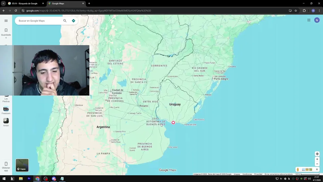Open the Privacidad link
This screenshot has height=182, width=323.
point(258,174)
